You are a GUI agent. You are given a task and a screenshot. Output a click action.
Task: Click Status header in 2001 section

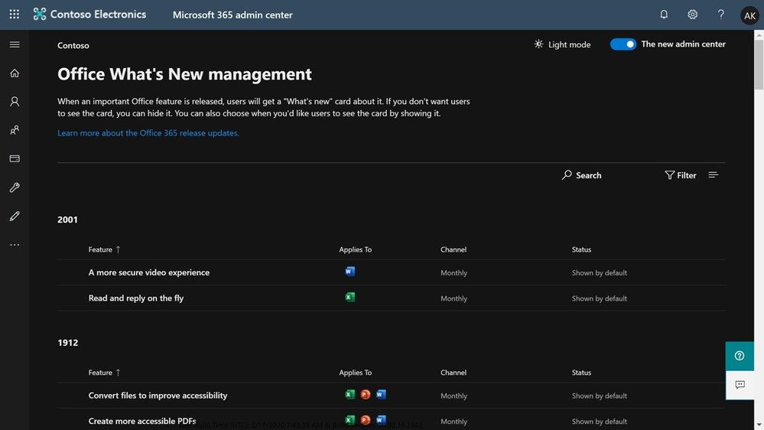click(x=581, y=249)
